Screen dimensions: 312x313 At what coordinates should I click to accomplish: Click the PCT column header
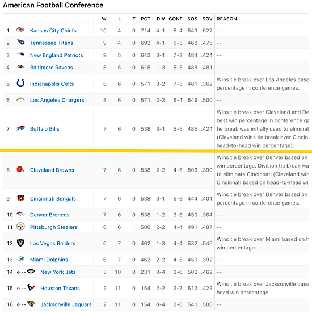tap(146, 19)
